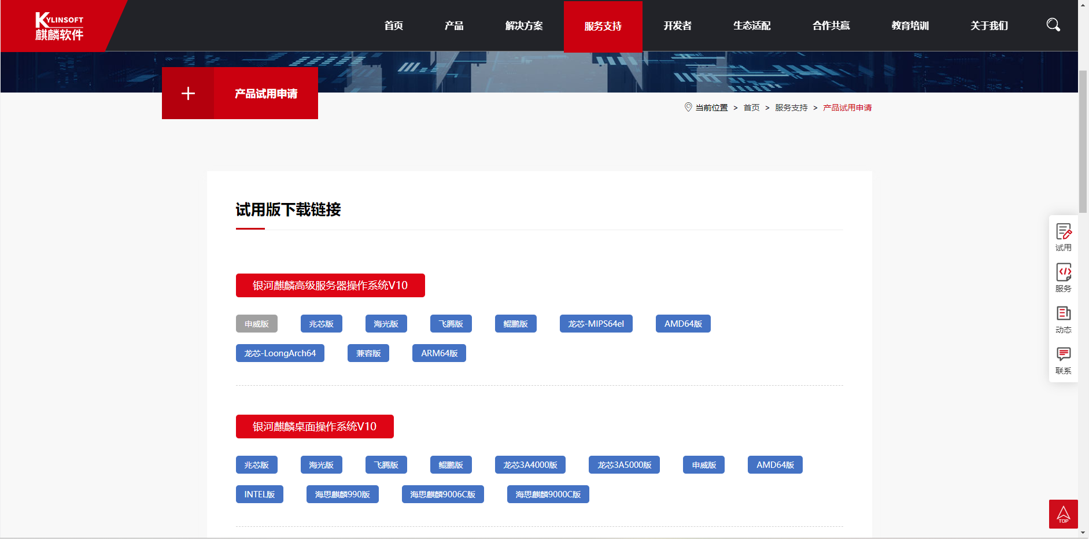1089x539 pixels.
Task: Click 银河麒麟高级服务器操作系统V10 red label
Action: tap(330, 285)
